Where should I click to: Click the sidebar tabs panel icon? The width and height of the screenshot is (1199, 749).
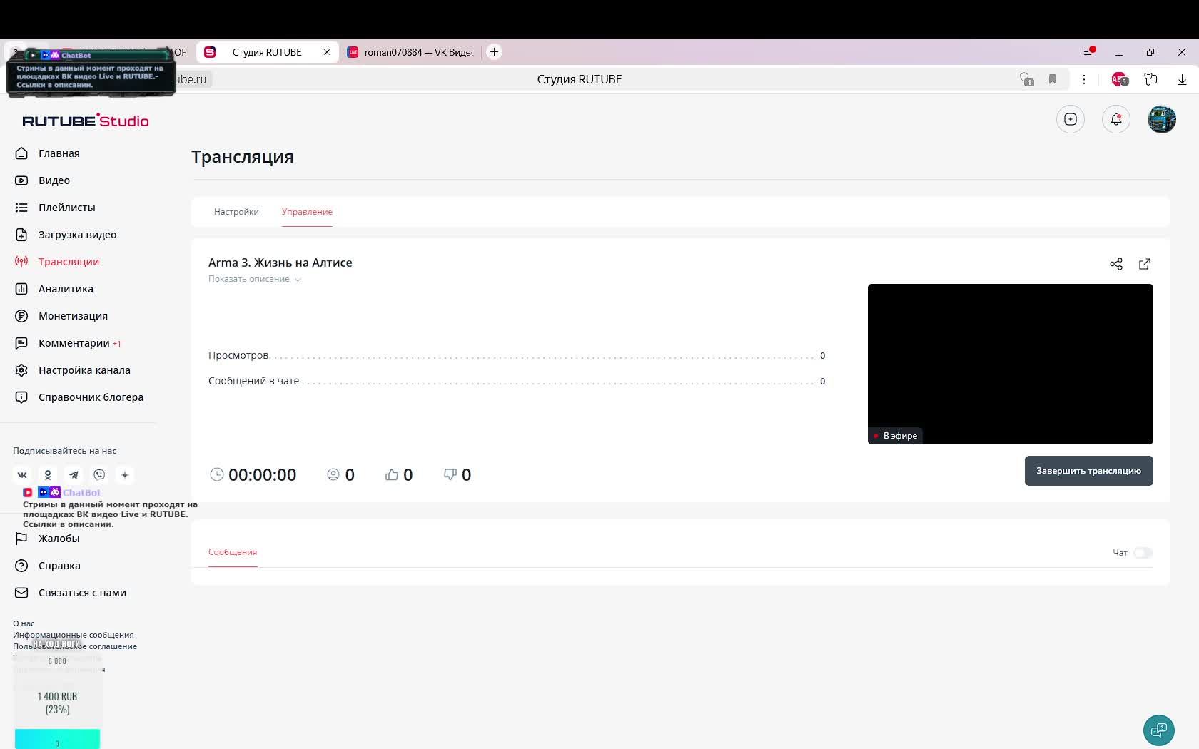click(1088, 51)
